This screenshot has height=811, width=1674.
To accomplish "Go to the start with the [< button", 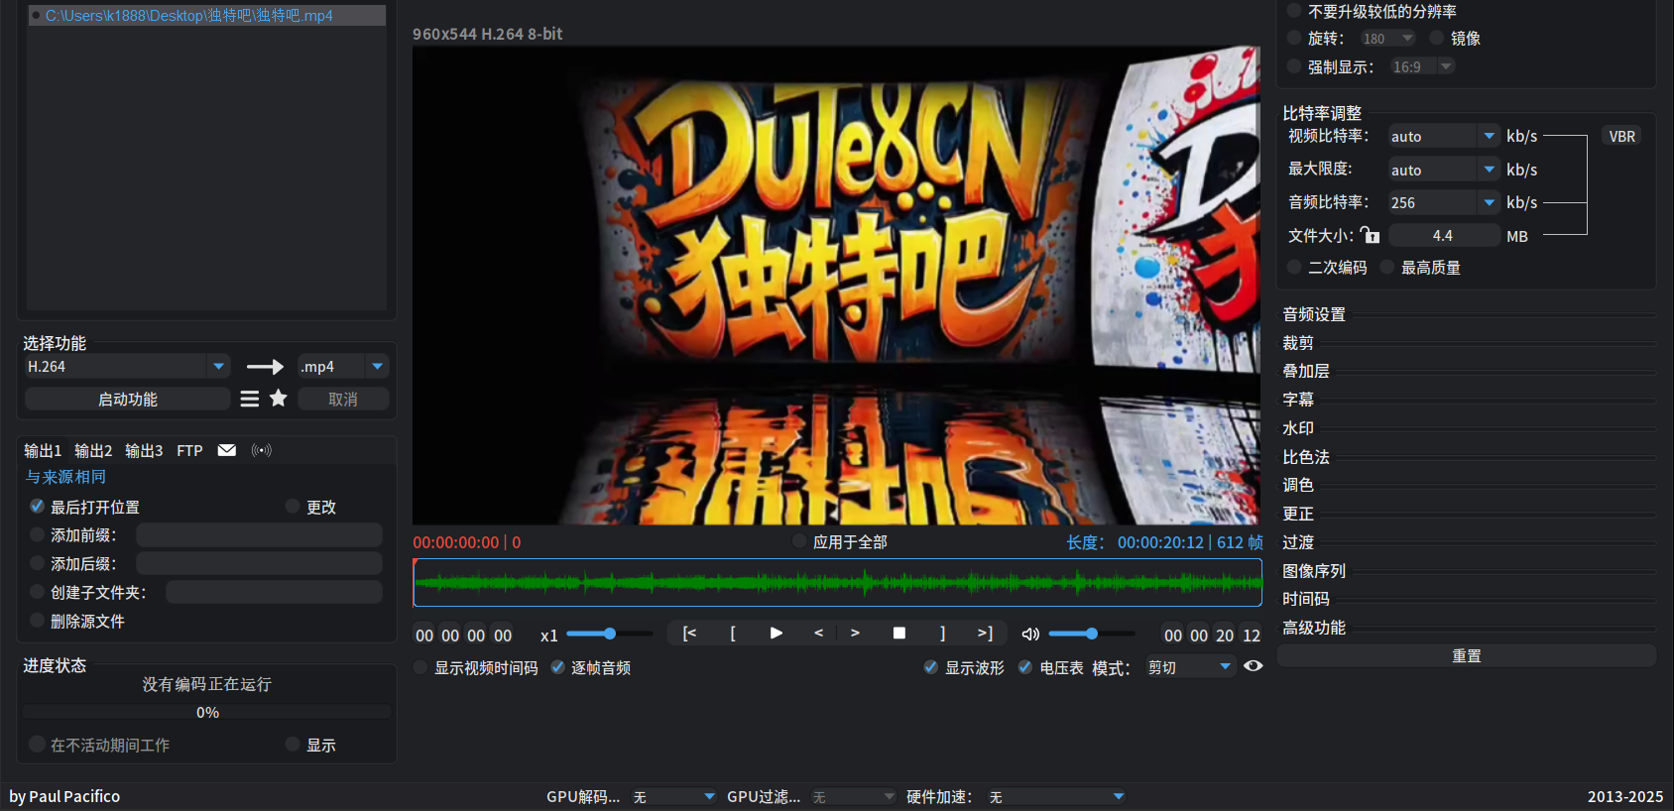I will point(690,634).
